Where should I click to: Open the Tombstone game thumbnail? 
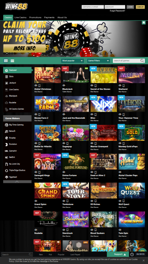pyautogui.click(x=76, y=190)
